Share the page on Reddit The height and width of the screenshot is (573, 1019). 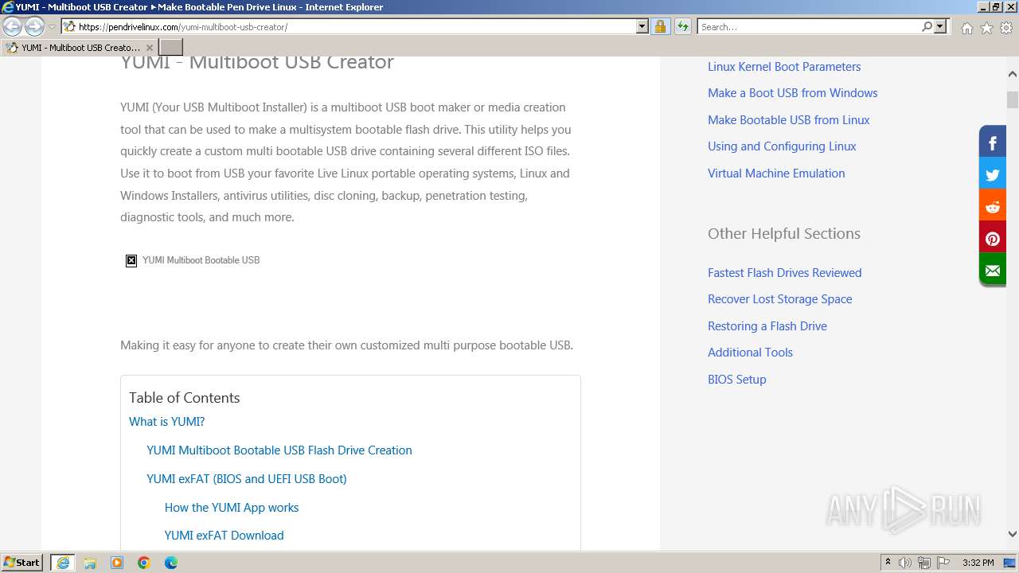coord(993,207)
